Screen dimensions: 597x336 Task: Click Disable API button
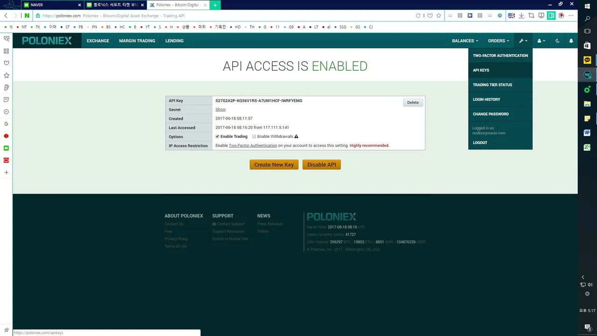point(321,165)
